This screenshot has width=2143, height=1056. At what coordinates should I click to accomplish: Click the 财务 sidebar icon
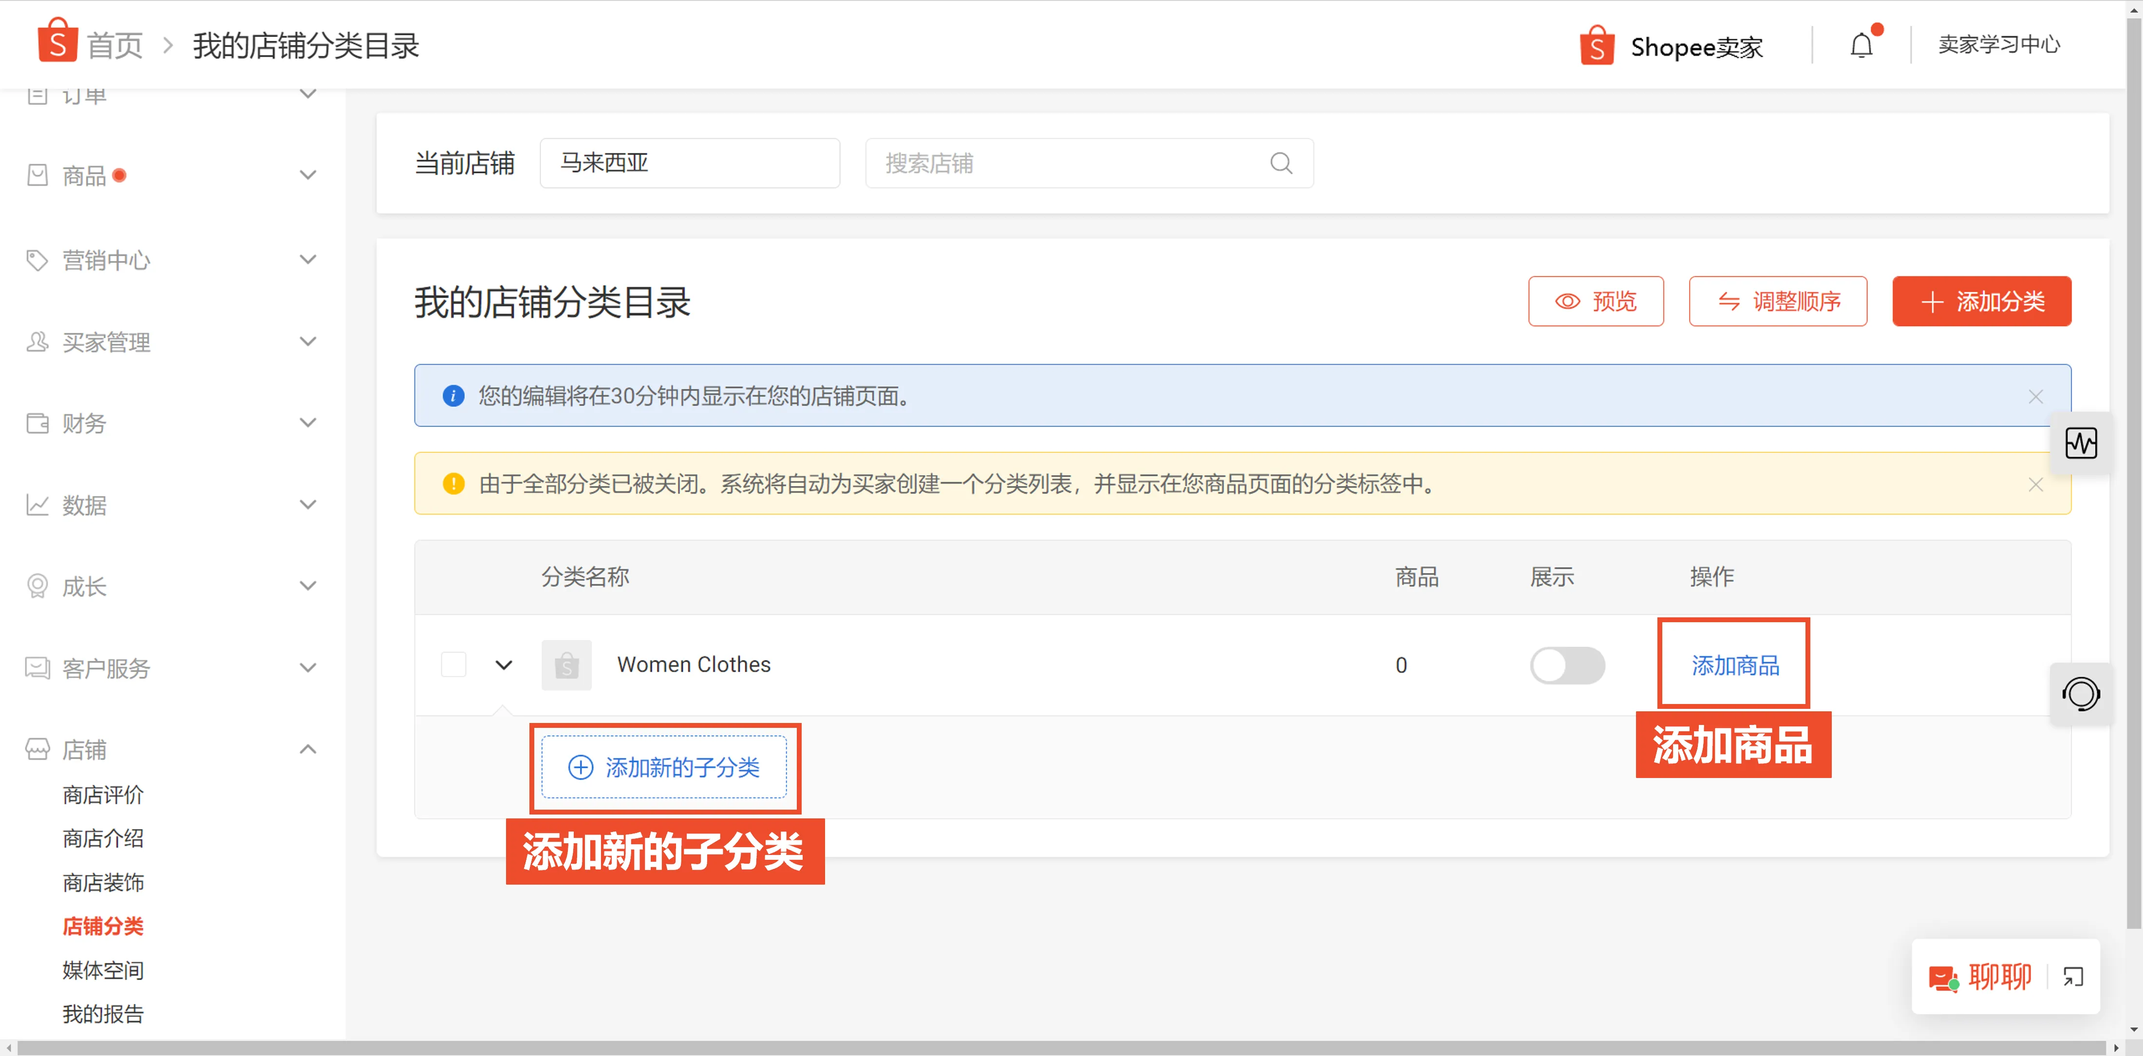[x=37, y=423]
